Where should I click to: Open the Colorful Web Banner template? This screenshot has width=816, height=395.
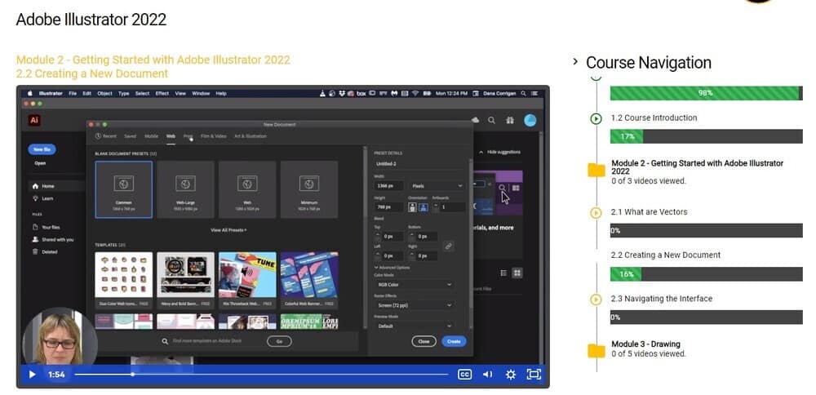tap(309, 280)
